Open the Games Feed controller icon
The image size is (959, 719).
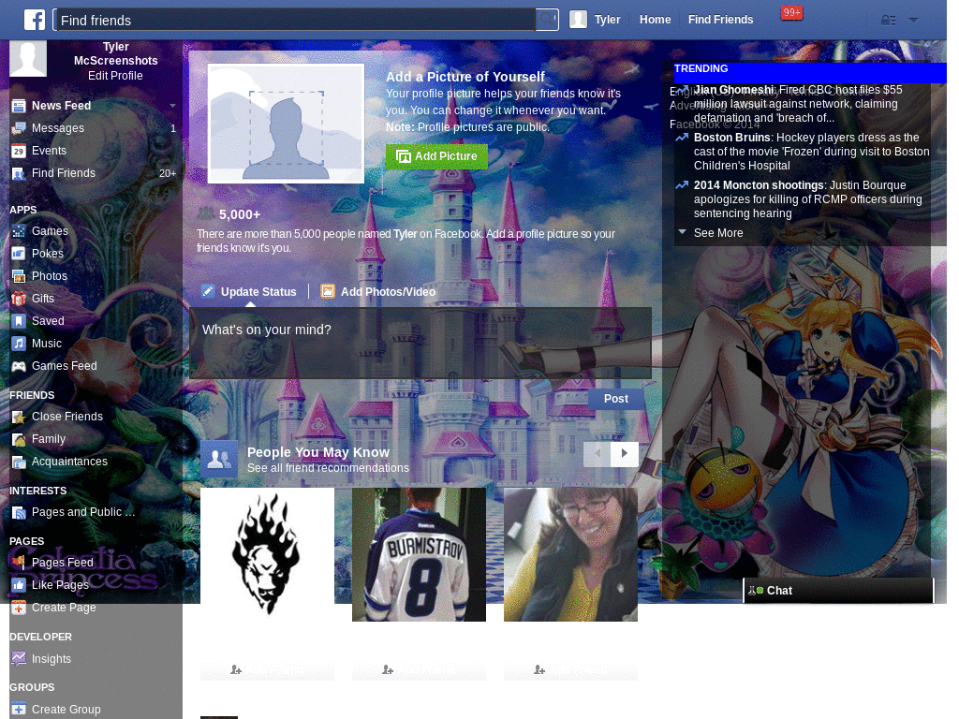(19, 366)
